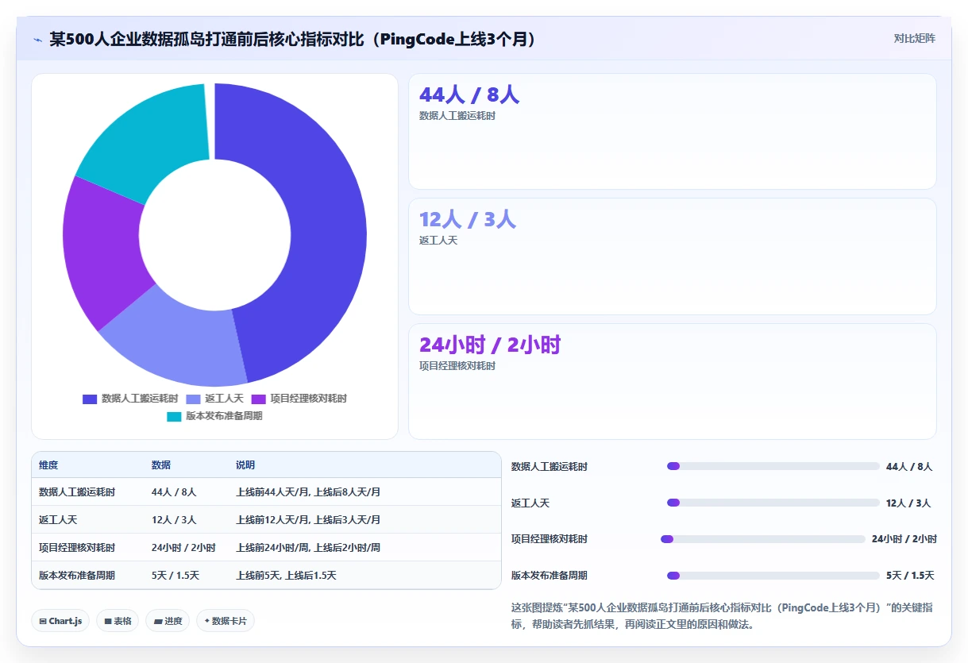Click table cell 上线前44人天/月, 上线后8人天/月
Image resolution: width=968 pixels, height=663 pixels.
click(308, 492)
